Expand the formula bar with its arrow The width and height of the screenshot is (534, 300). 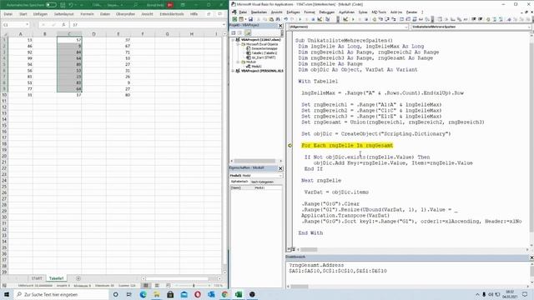[224, 25]
